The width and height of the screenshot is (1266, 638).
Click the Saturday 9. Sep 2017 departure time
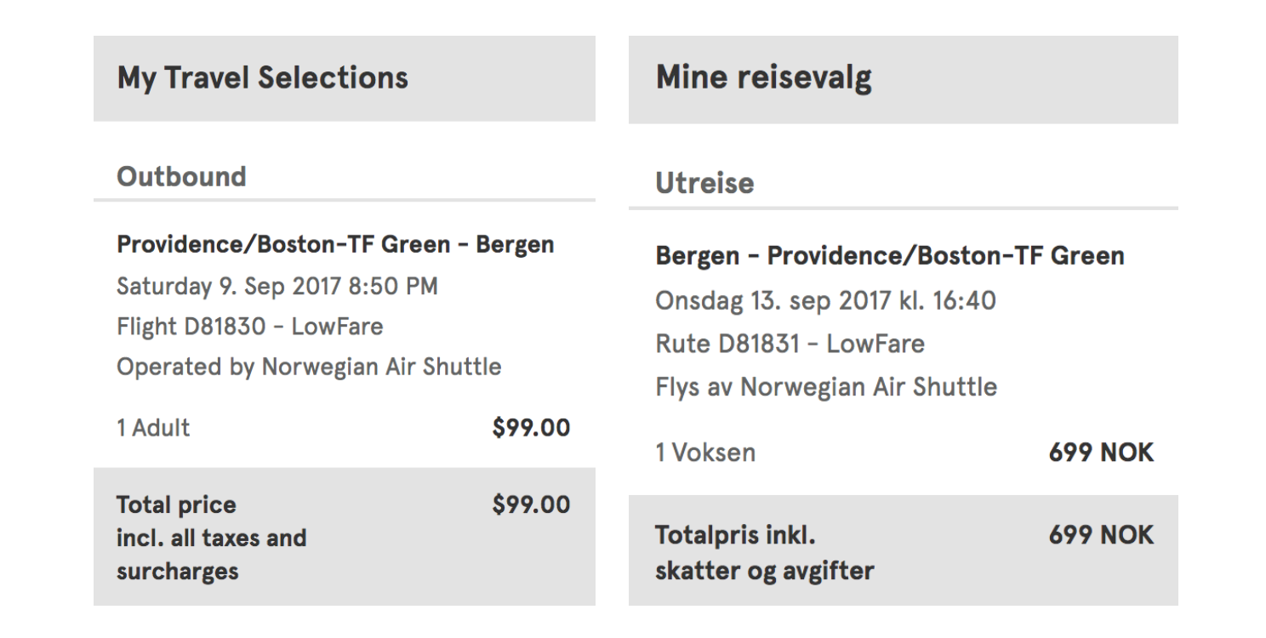pos(277,286)
